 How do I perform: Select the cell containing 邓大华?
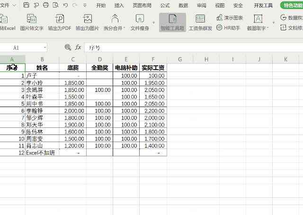(x=42, y=125)
